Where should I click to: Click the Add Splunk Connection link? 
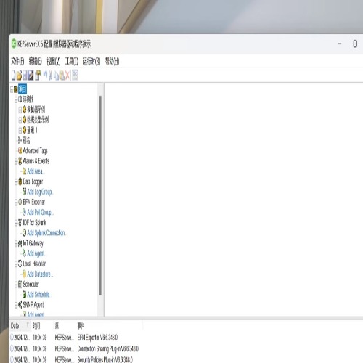tap(46, 233)
